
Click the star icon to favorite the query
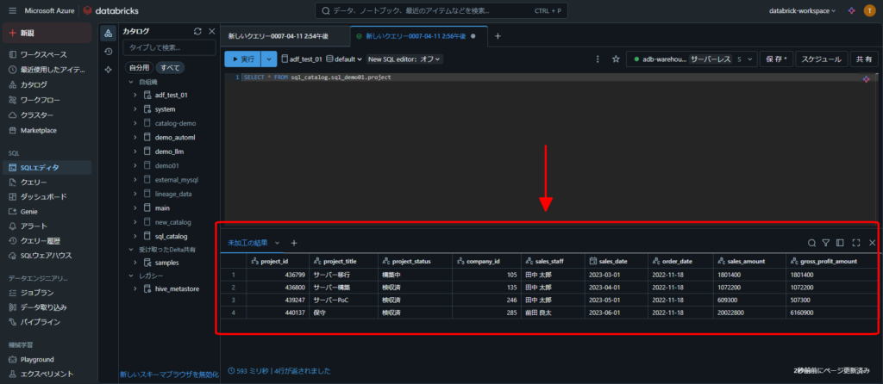coord(615,59)
